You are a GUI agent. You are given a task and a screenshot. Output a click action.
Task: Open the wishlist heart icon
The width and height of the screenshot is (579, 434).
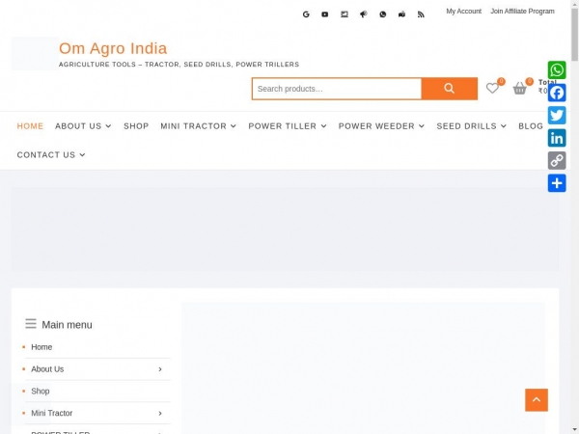click(x=492, y=88)
